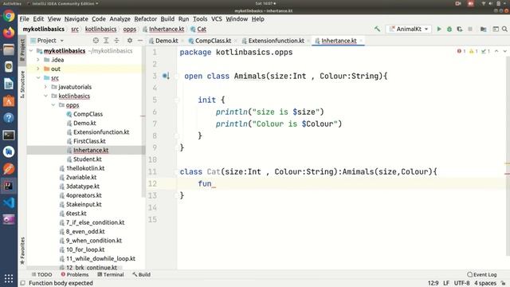Screen dimensions: 510x287
Task: Click locate opened file target icon
Action: [96, 41]
